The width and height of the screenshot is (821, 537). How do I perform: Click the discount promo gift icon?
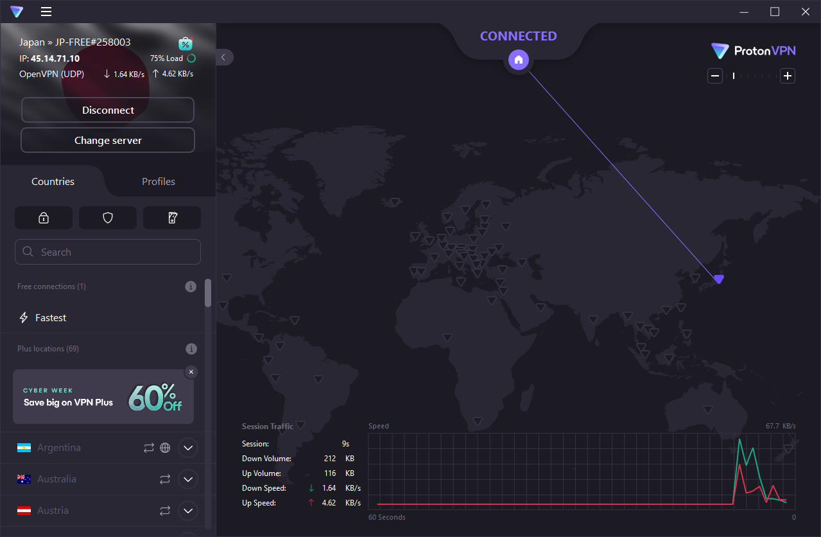tap(186, 44)
